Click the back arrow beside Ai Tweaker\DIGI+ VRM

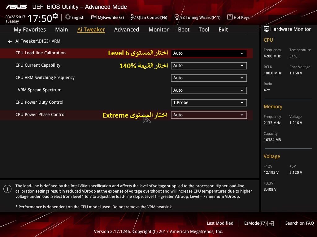pos(10,41)
